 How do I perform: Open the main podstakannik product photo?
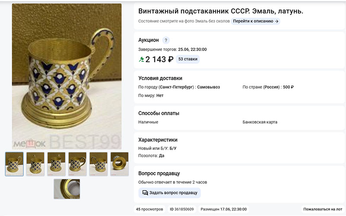tap(67, 76)
